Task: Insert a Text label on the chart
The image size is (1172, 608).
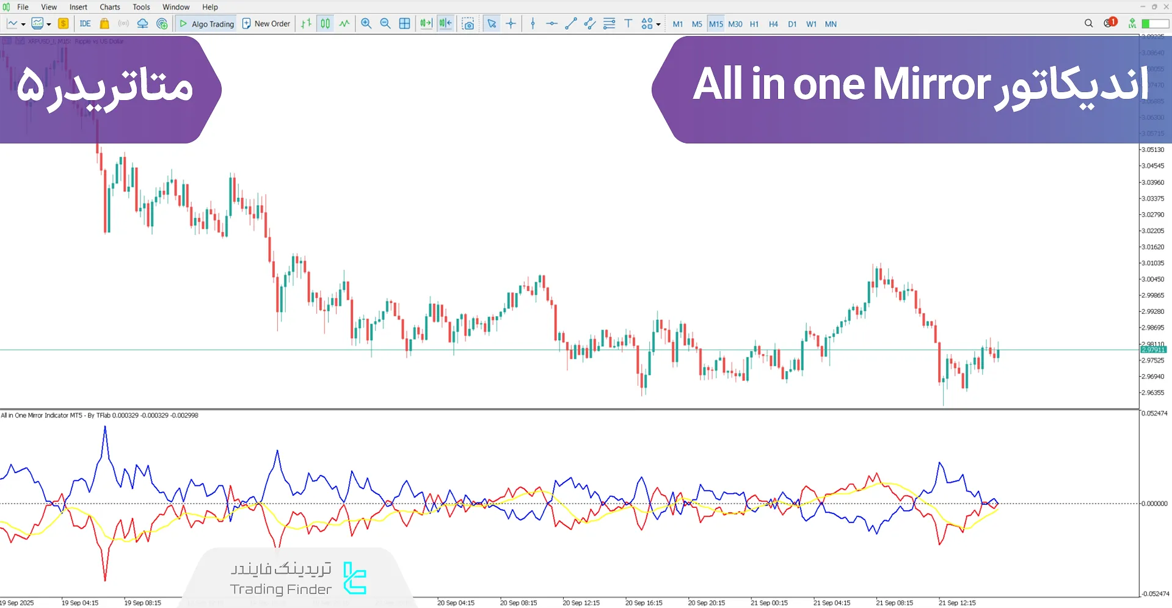Action: pos(628,23)
